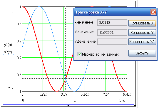Screen dimensions: 159x108
Task: Click the bottom-right resize handle of the plot region
Action: [x=135, y=106]
